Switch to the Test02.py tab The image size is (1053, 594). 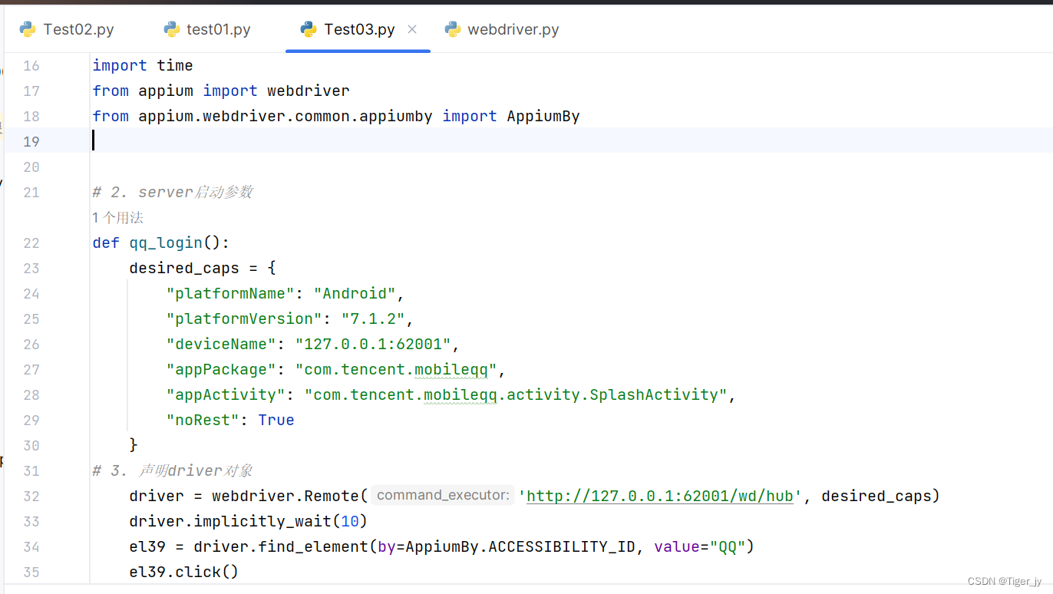(x=77, y=28)
